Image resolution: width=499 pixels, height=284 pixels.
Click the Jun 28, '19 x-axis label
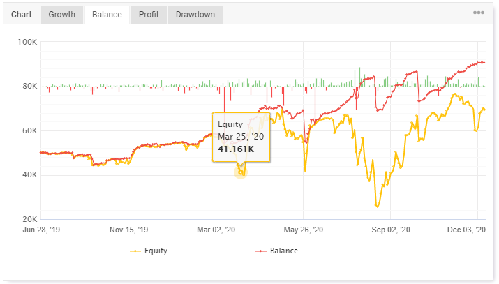[43, 229]
